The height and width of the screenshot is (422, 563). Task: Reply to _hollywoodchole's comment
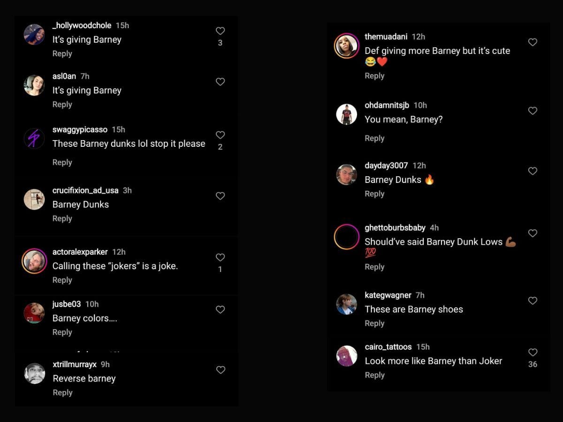(62, 54)
